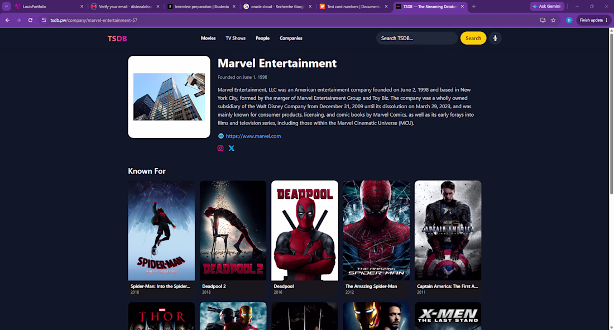Close the Test card numbers tab

[x=386, y=6]
